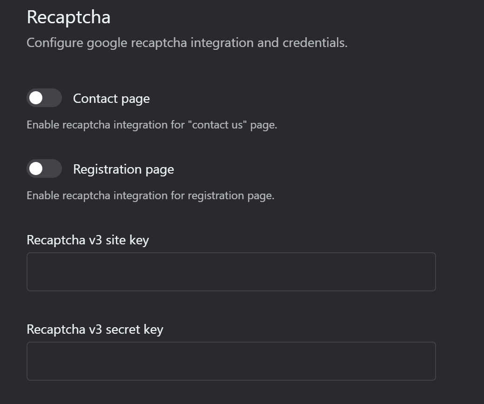Click the "Contact page" toggle label
Viewport: 484px width, 404px height.
click(111, 99)
